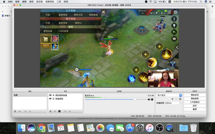The image size is (215, 134).
Task: Click the 開始錄製 button
Action: click(x=195, y=99)
